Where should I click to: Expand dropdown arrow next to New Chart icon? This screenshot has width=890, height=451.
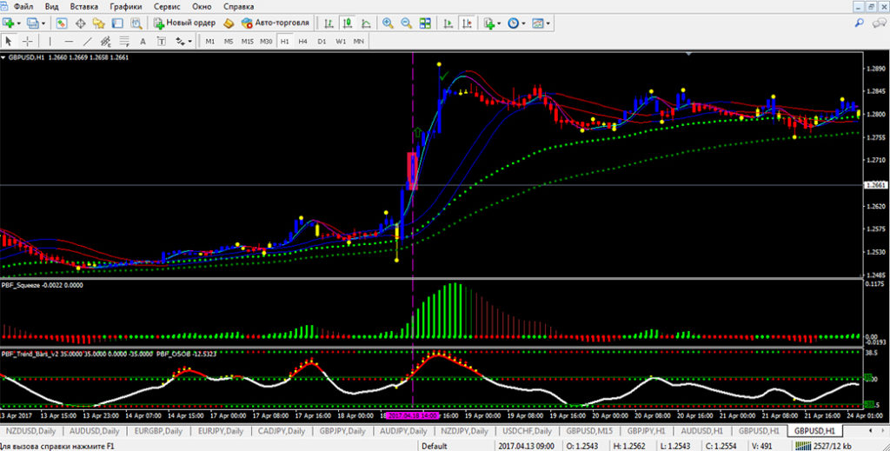19,23
